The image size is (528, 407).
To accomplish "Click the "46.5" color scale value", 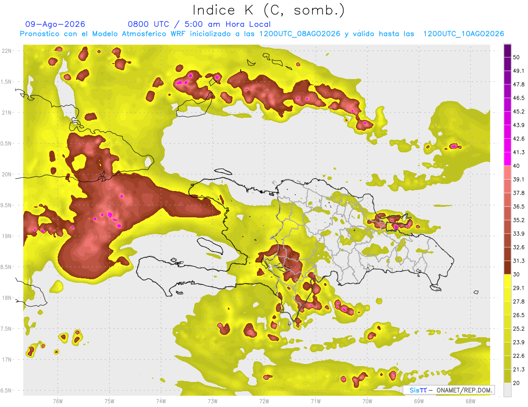I will [x=518, y=98].
